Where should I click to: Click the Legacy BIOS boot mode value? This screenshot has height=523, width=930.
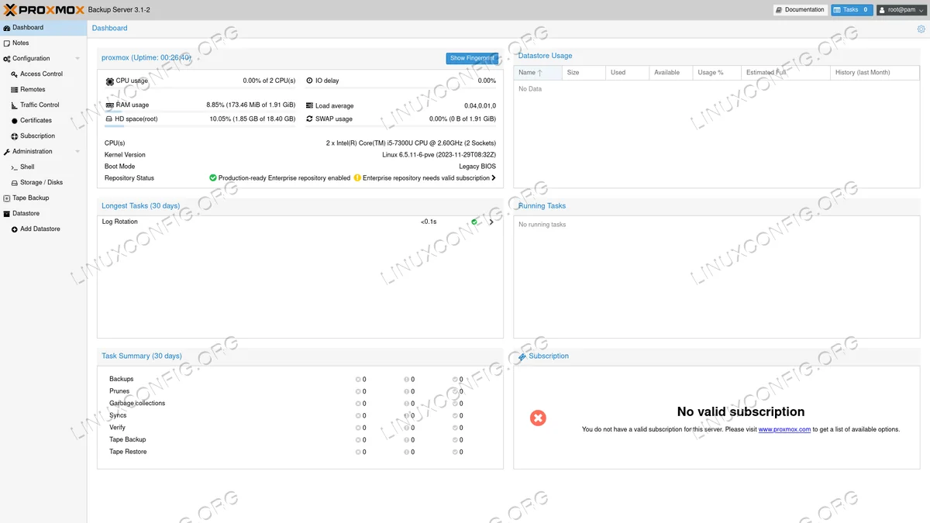coord(477,167)
